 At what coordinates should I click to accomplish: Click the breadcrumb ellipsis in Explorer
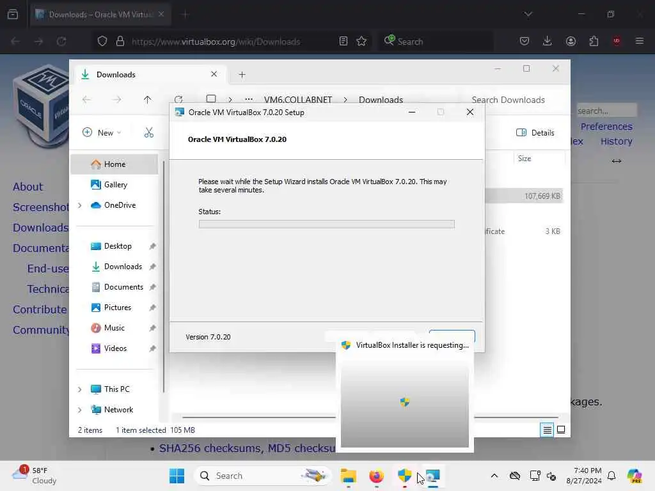(249, 100)
